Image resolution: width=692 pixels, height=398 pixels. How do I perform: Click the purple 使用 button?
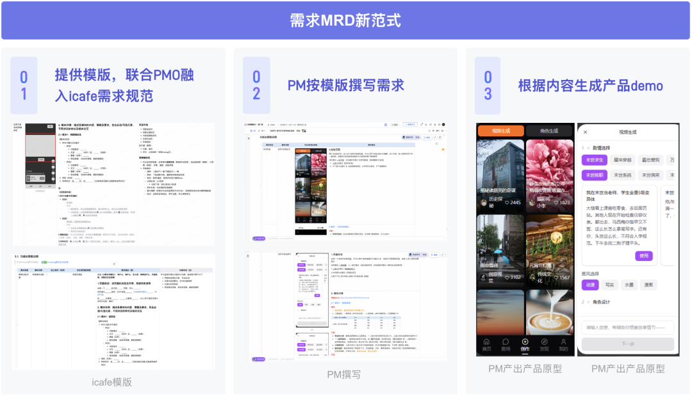tap(644, 256)
